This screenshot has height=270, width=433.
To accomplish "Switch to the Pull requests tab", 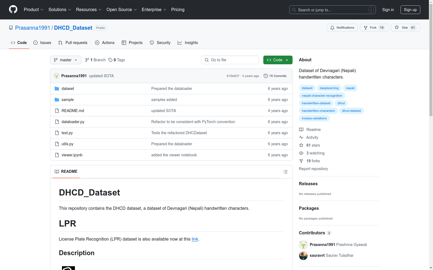I will (73, 43).
